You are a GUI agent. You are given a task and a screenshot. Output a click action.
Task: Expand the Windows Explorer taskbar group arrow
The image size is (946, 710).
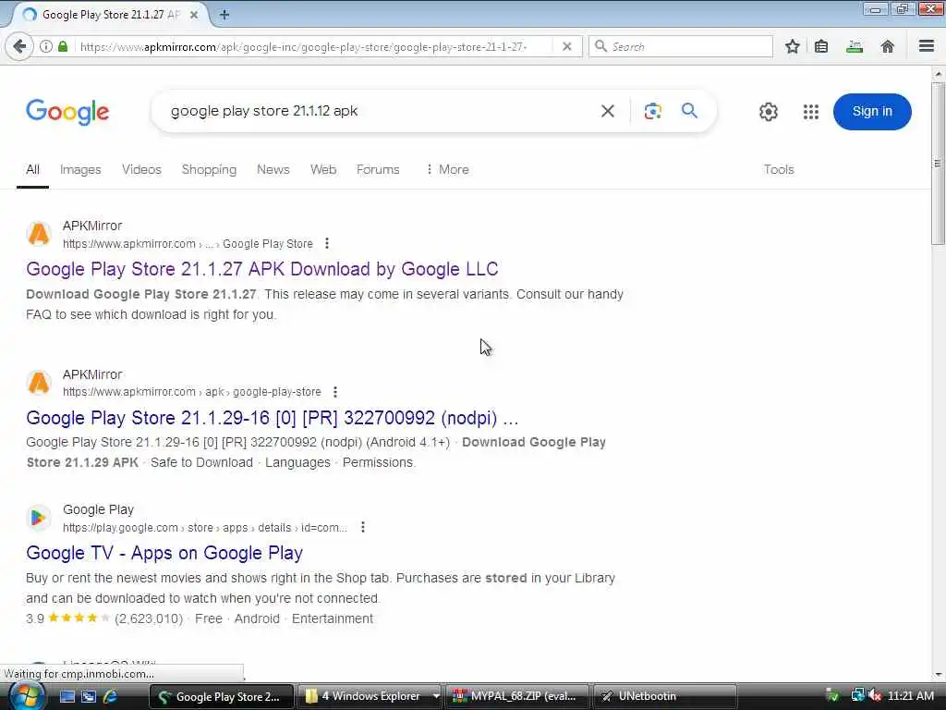point(436,696)
